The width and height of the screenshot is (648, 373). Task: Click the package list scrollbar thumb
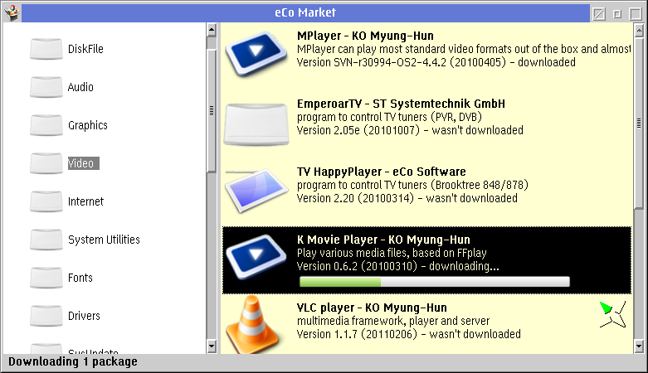639,124
